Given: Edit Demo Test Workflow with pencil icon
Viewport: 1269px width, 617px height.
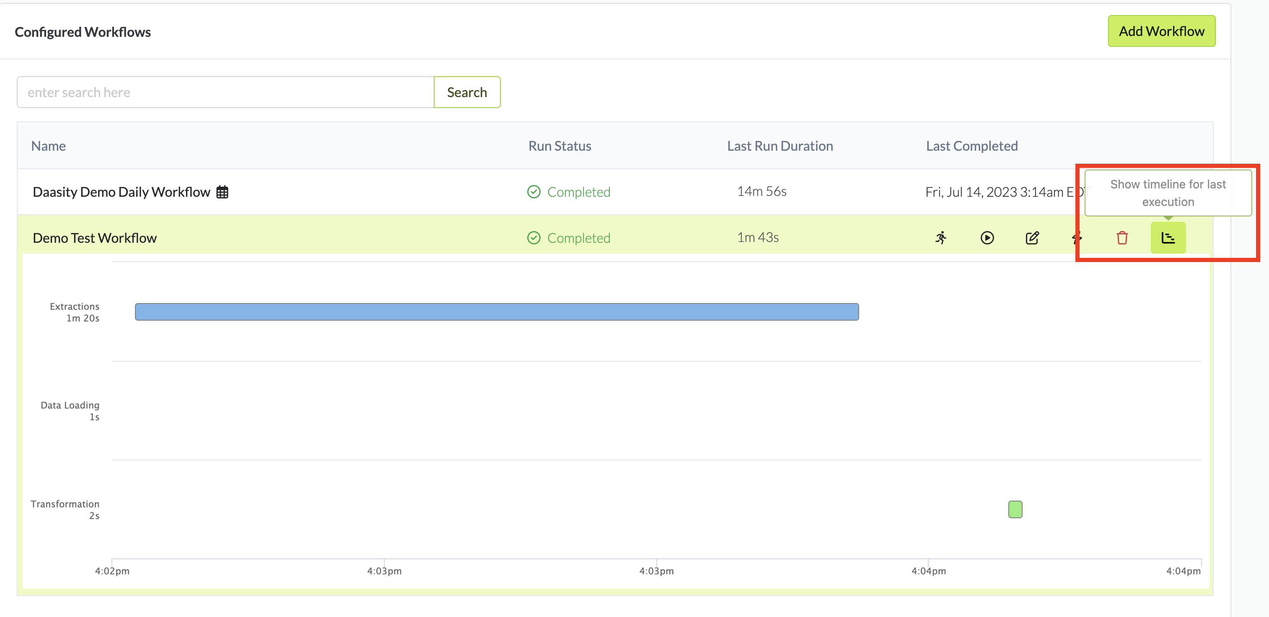Looking at the screenshot, I should coord(1032,238).
